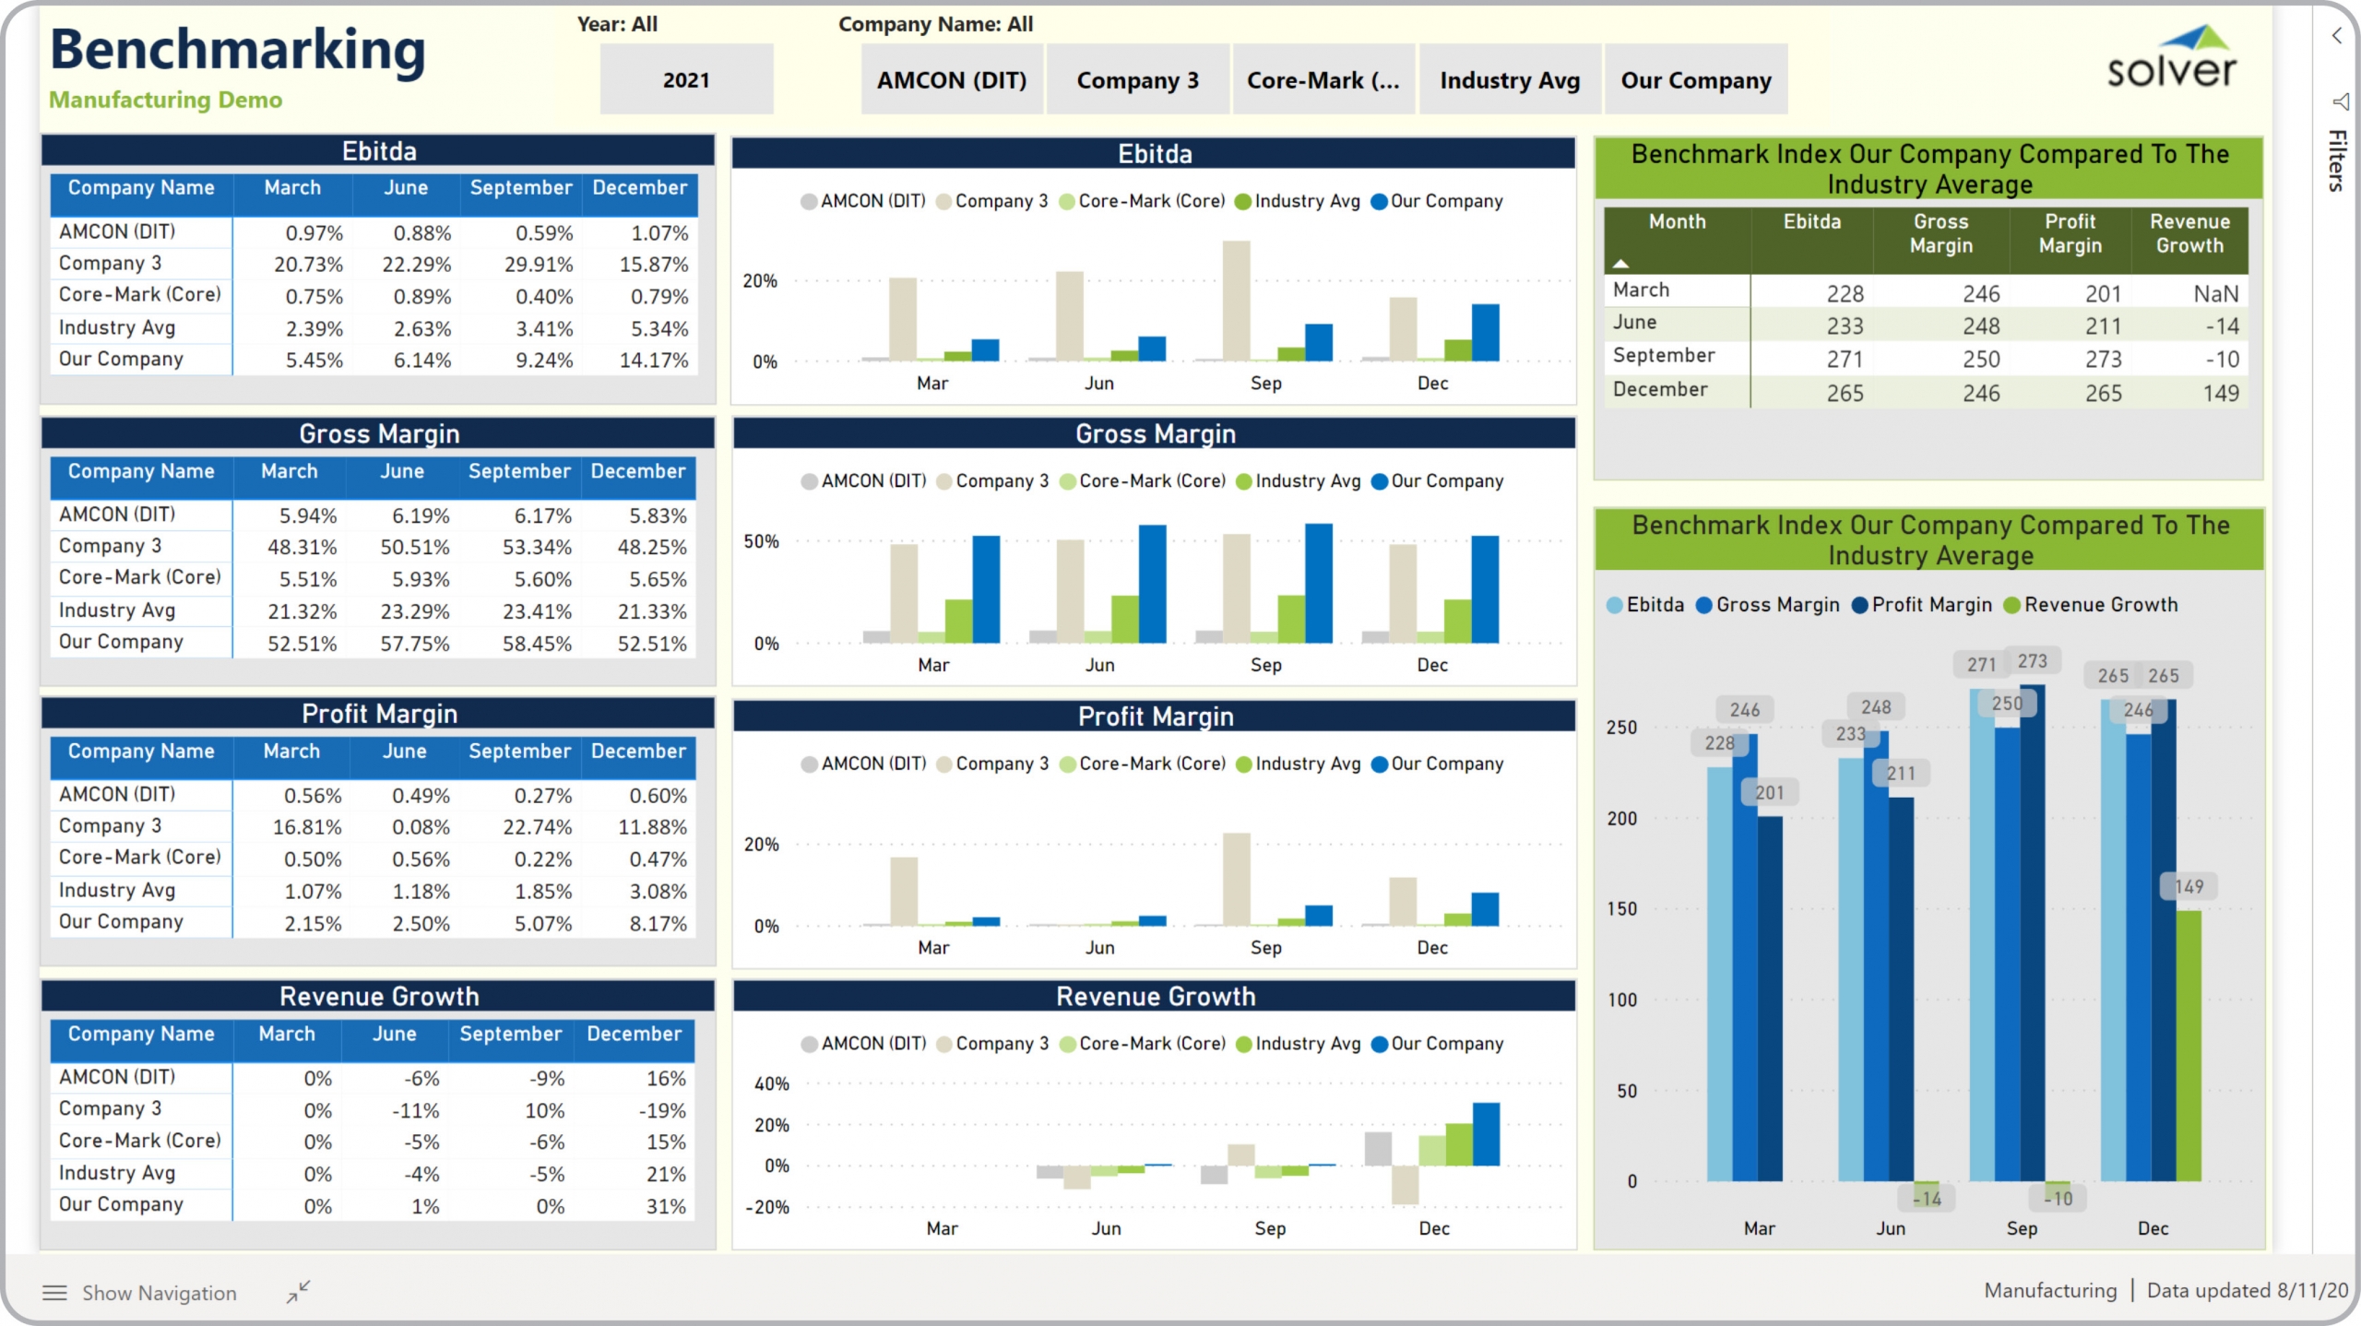The width and height of the screenshot is (2361, 1326).
Task: Select the 2021 year slicer
Action: [x=686, y=80]
